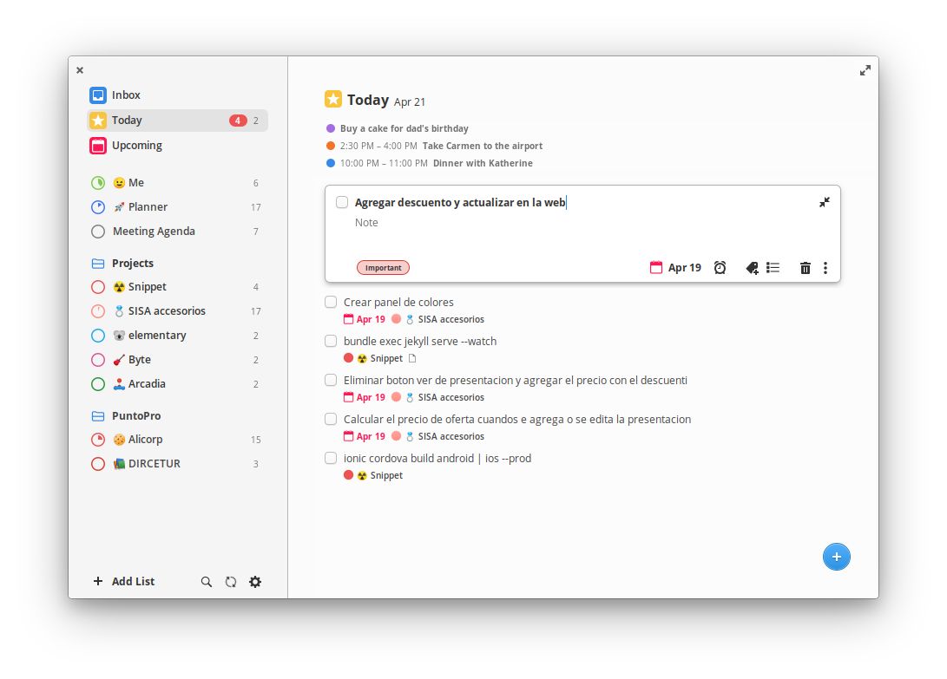The width and height of the screenshot is (947, 679).
Task: Open the Apr 19 date picker
Action: [x=678, y=267]
